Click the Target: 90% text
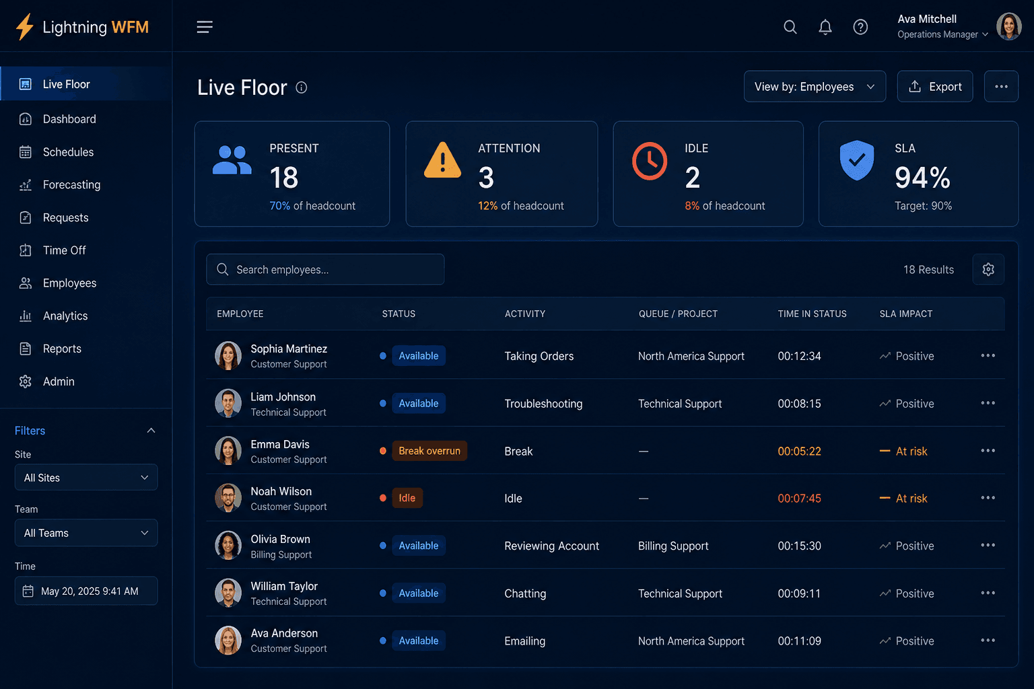This screenshot has height=689, width=1034. click(x=923, y=206)
